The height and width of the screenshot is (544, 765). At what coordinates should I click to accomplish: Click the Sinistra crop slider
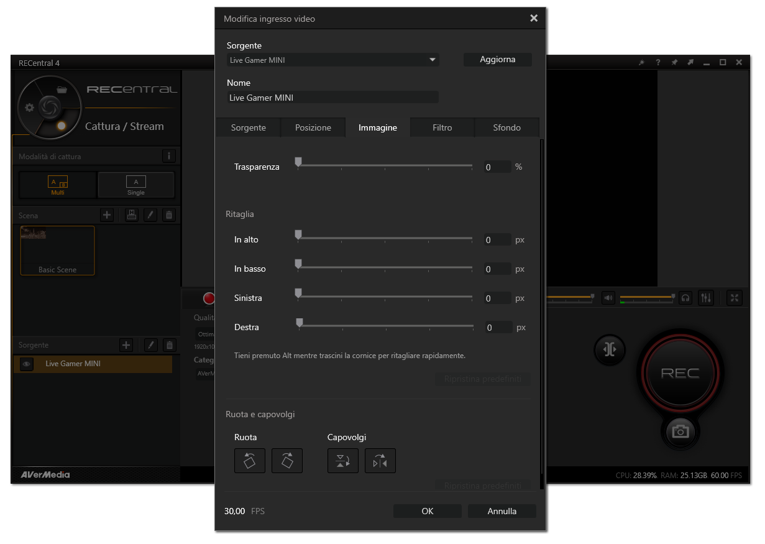coord(384,297)
